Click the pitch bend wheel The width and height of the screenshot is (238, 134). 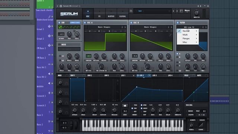pyautogui.click(x=71, y=125)
